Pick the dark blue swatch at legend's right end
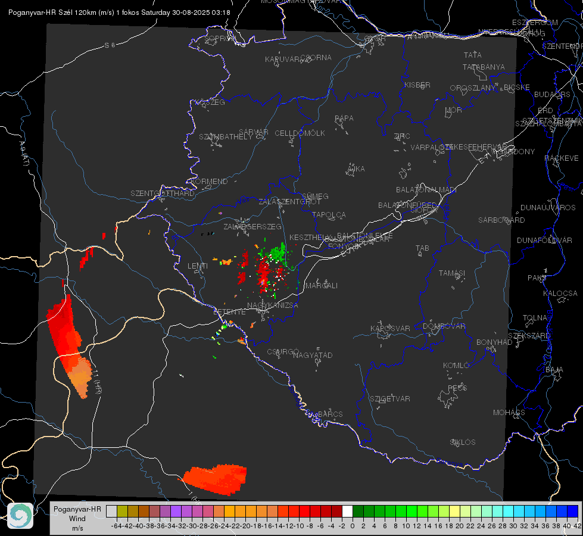Screen dimensions: 583x536 click(573, 512)
